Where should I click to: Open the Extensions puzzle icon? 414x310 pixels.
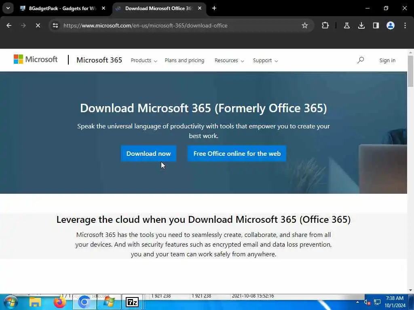point(325,25)
